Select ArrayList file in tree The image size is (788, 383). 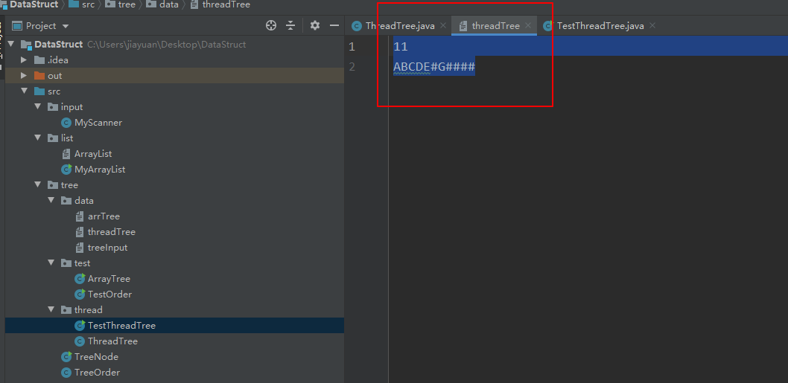click(93, 154)
